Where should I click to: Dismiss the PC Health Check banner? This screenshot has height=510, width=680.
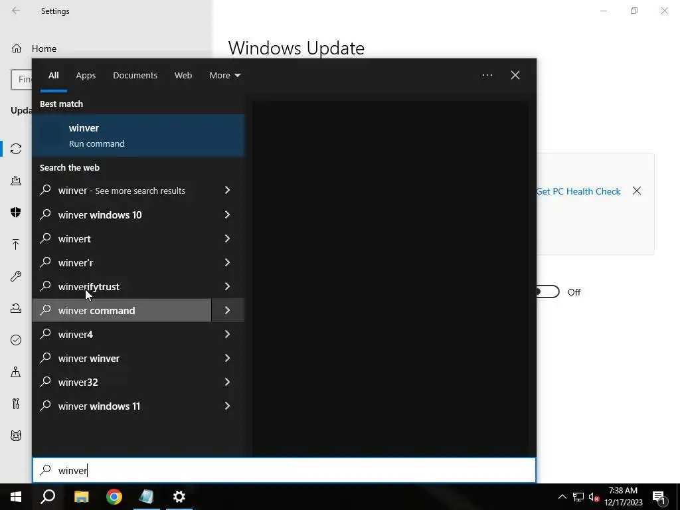click(x=637, y=191)
